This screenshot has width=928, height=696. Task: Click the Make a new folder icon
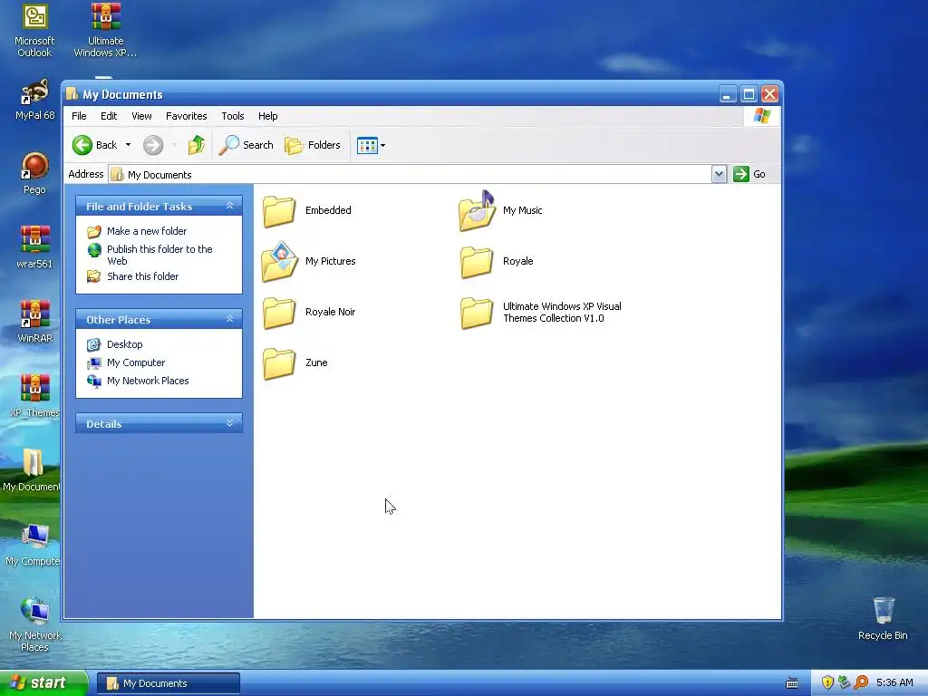[x=94, y=231]
